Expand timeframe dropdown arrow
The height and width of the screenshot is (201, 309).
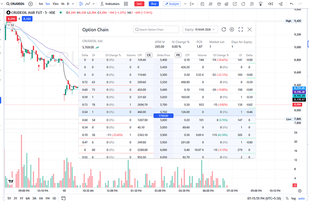pyautogui.click(x=73, y=4)
